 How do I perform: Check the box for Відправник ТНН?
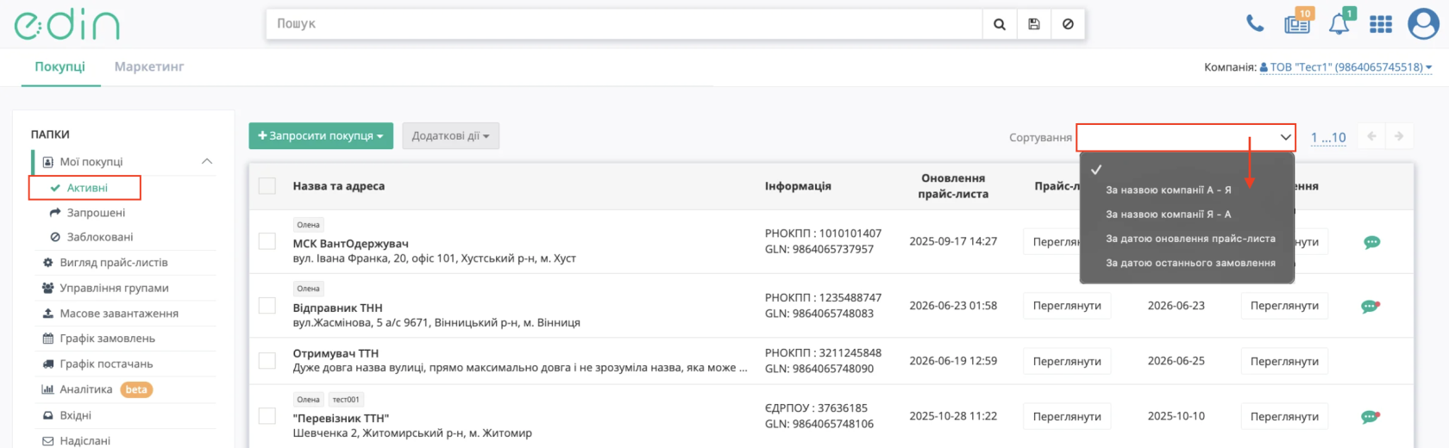tap(267, 306)
